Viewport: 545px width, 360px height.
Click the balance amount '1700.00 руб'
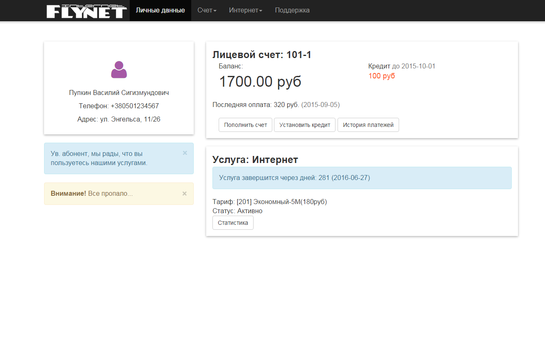pyautogui.click(x=260, y=82)
